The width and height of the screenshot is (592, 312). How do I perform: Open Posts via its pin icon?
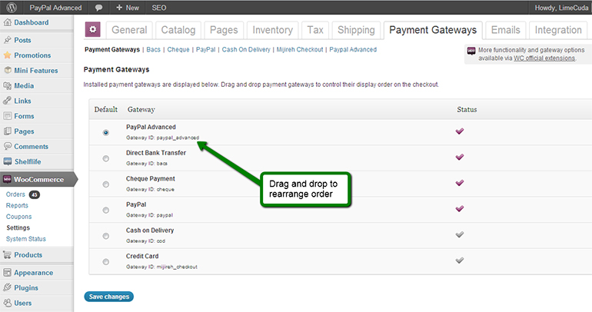tap(8, 40)
